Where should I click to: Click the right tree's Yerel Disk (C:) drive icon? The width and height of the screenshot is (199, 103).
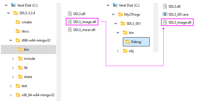click(x=115, y=5)
